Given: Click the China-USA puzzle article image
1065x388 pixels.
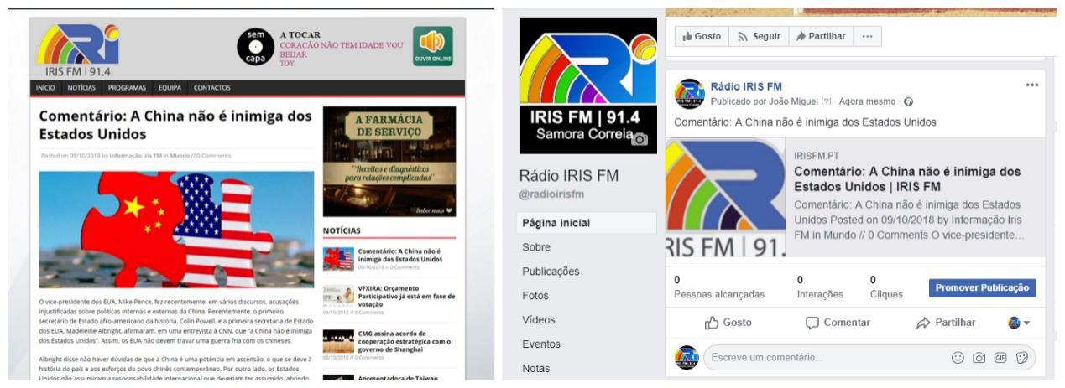Looking at the screenshot, I should coord(176,230).
